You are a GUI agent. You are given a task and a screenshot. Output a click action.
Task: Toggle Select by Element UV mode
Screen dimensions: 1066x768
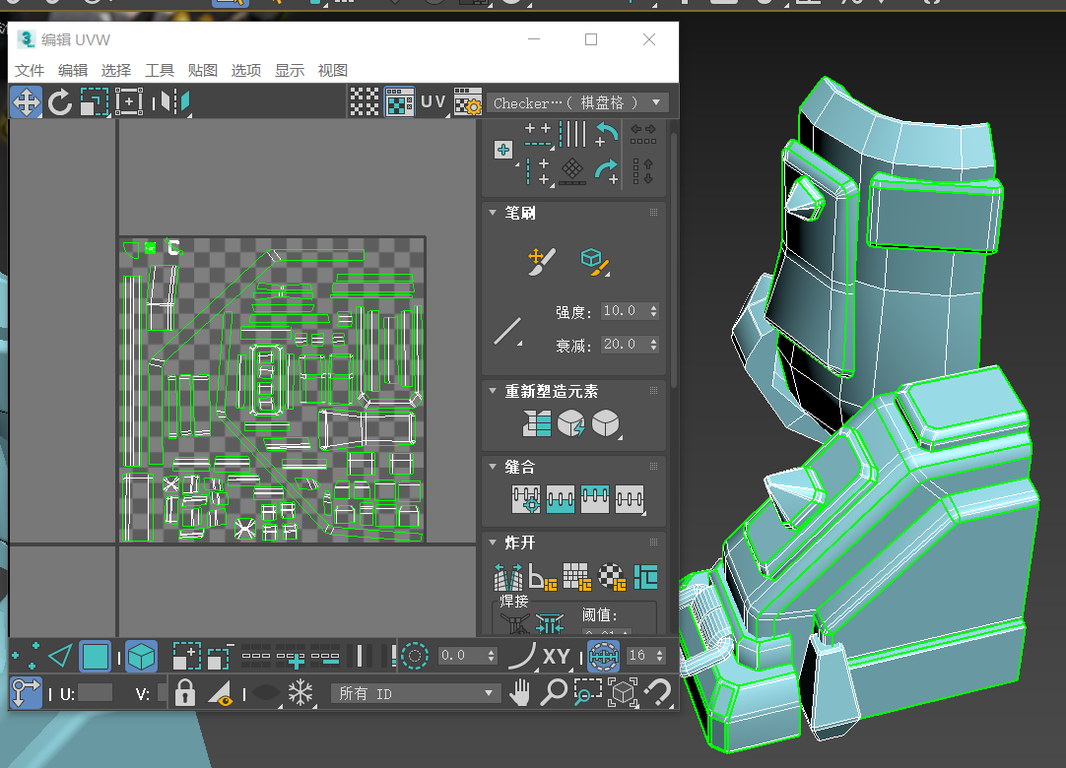(143, 655)
